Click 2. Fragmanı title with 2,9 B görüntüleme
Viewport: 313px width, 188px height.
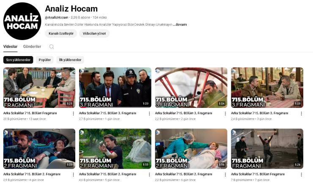tap(32, 174)
